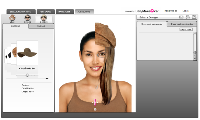200x120 pixels.
Task: Open the Penteados tab
Action: [x=46, y=12]
